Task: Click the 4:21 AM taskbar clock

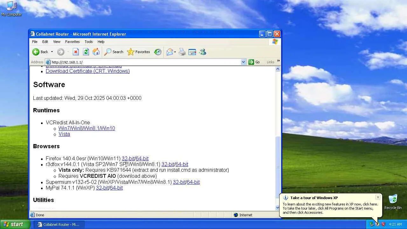Action: click(x=395, y=224)
